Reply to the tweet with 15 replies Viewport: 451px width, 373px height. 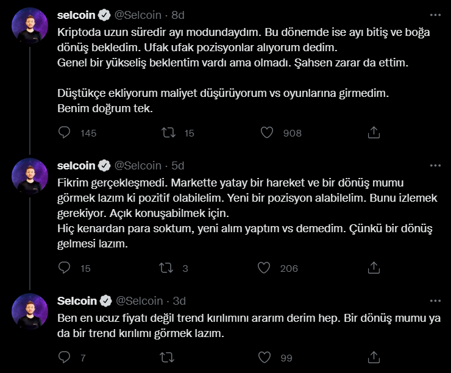pos(65,268)
